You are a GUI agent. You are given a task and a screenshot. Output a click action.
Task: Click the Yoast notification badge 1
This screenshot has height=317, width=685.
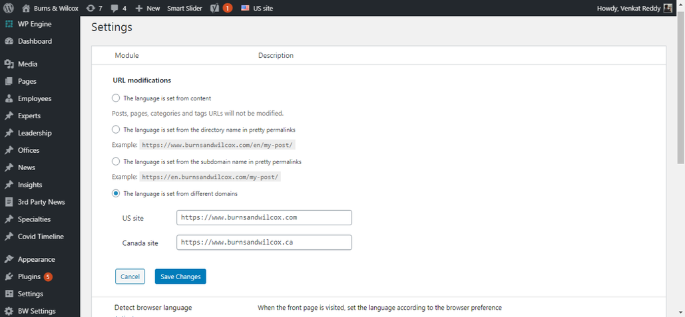click(x=227, y=8)
